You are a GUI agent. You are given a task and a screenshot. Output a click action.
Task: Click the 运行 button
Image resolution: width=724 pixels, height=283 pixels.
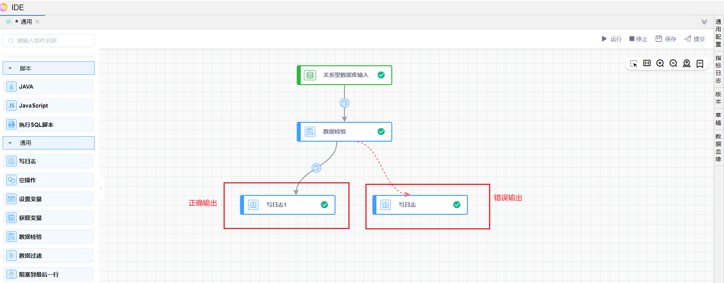(612, 39)
